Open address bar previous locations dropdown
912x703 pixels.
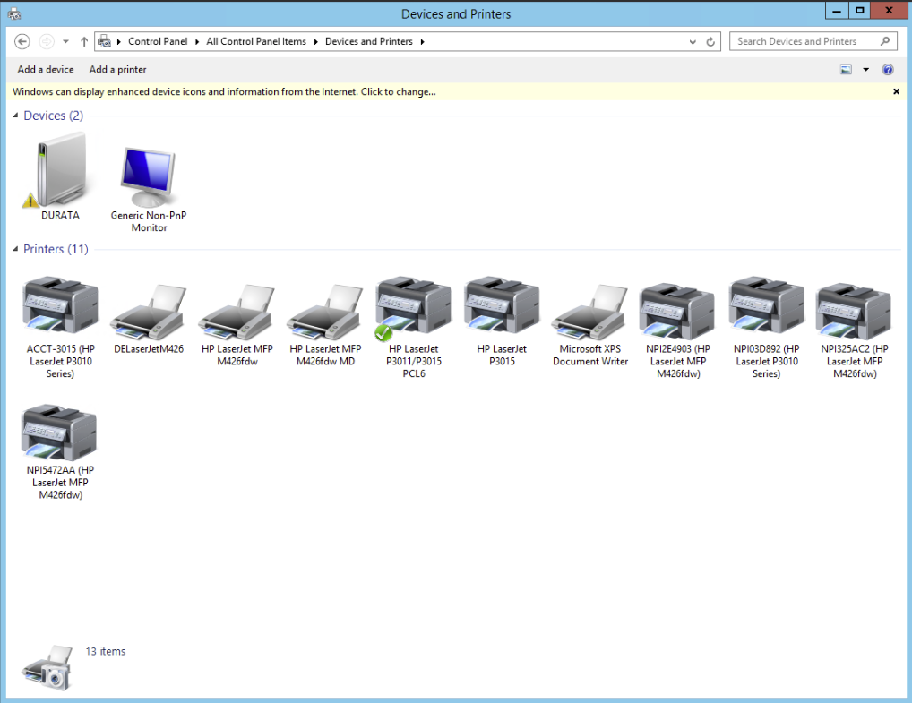tap(693, 42)
